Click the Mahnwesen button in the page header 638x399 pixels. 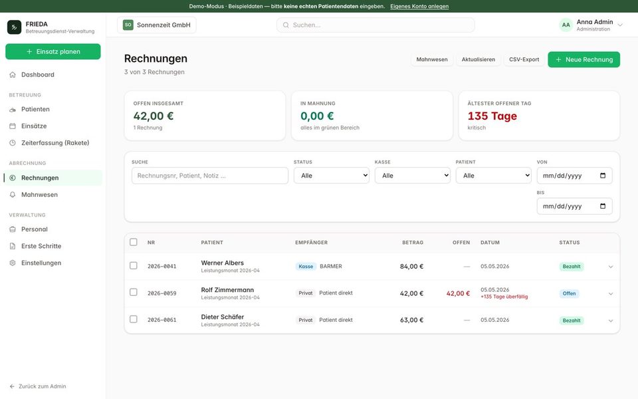tap(432, 59)
